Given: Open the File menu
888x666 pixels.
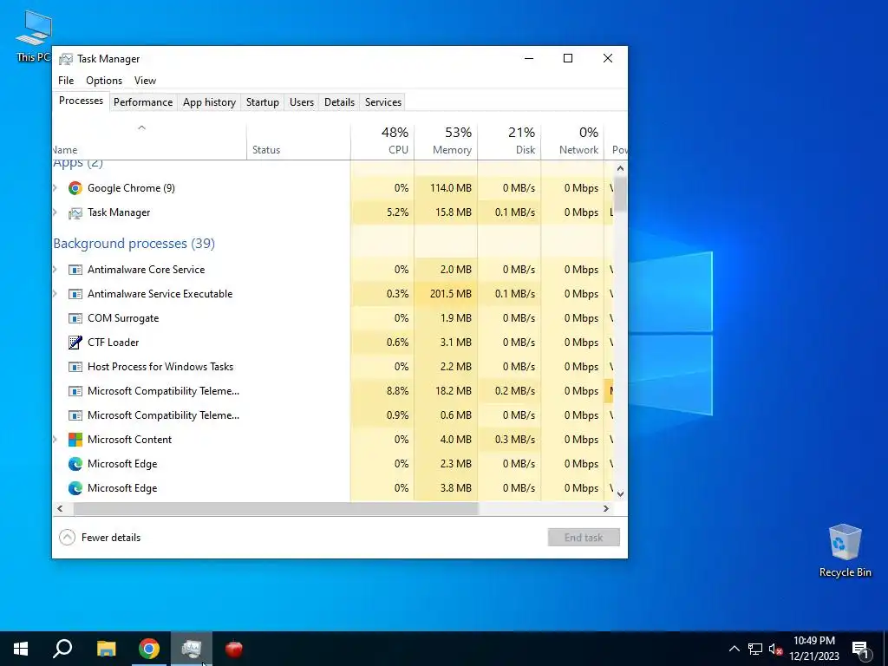Looking at the screenshot, I should click(66, 81).
